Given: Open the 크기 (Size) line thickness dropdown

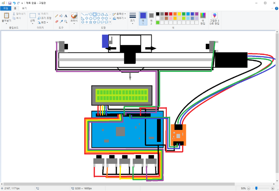Looking at the screenshot, I should tap(133, 18).
